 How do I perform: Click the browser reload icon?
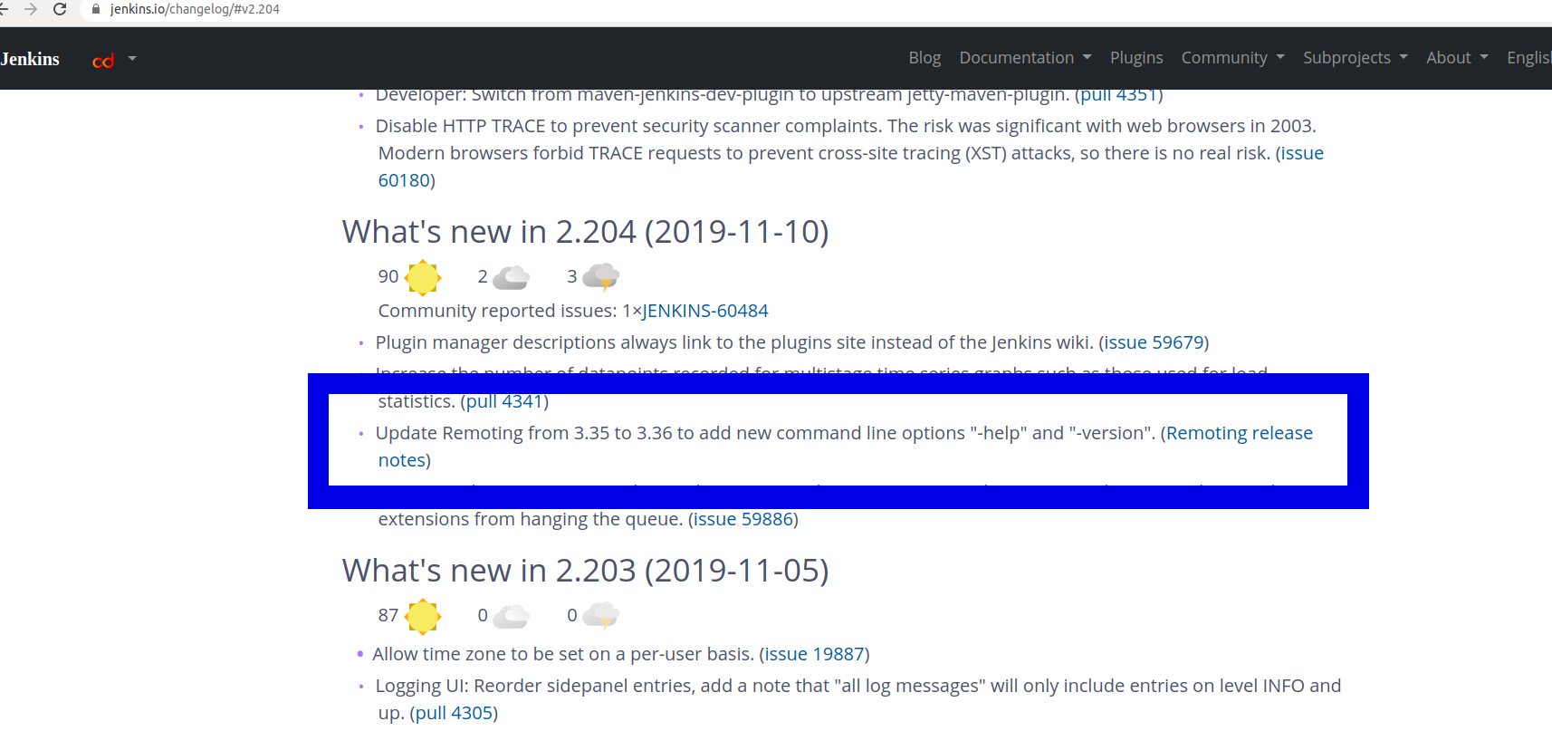click(x=60, y=10)
